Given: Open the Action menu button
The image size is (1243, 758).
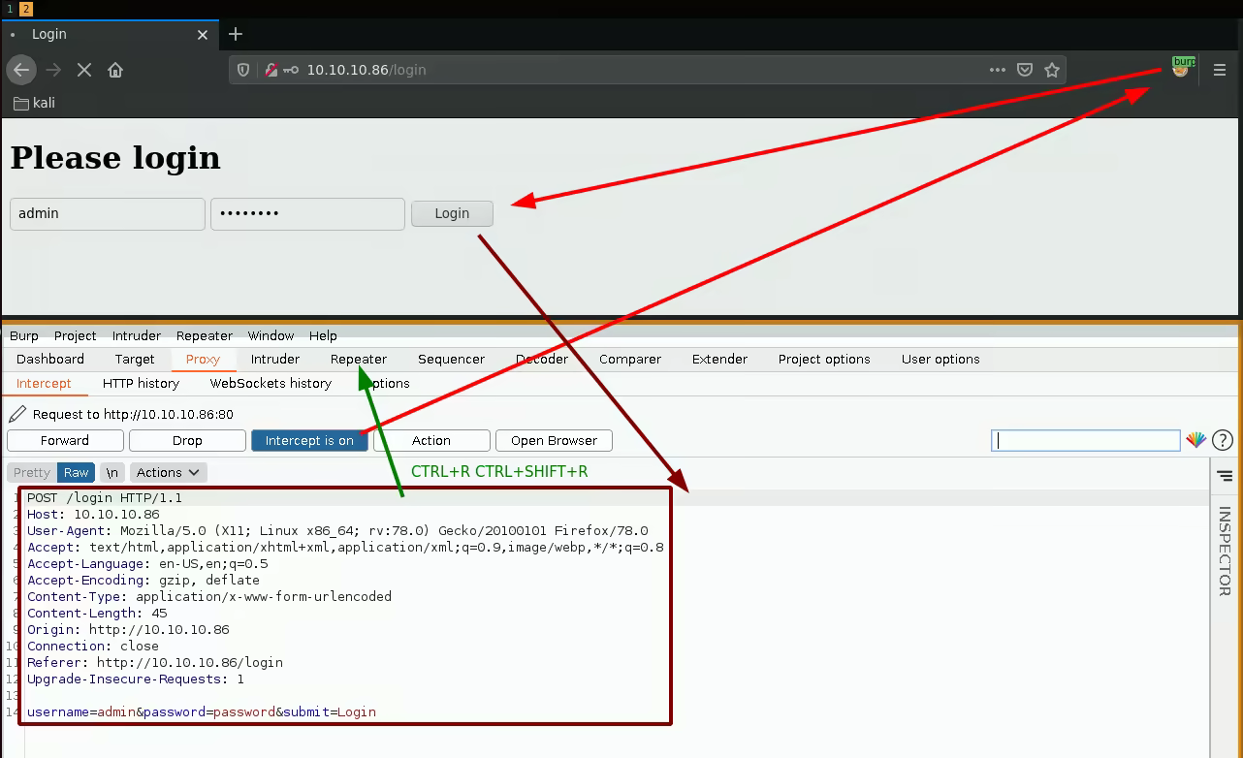Looking at the screenshot, I should tap(430, 440).
